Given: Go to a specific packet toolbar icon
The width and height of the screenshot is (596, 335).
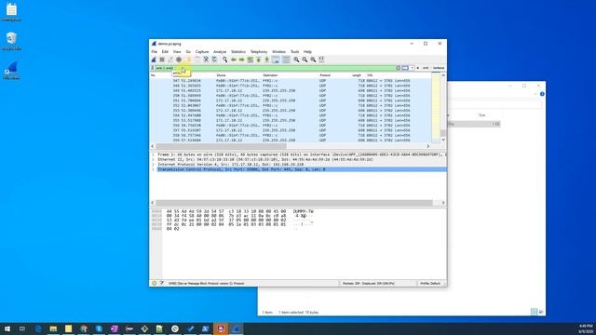Looking at the screenshot, I should click(x=251, y=60).
